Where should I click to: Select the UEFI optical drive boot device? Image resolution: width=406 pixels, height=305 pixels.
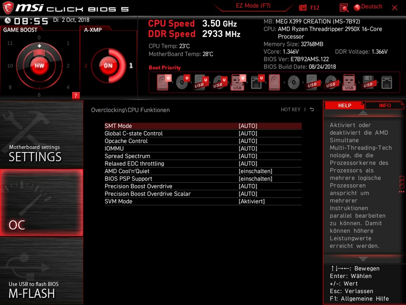click(x=183, y=82)
